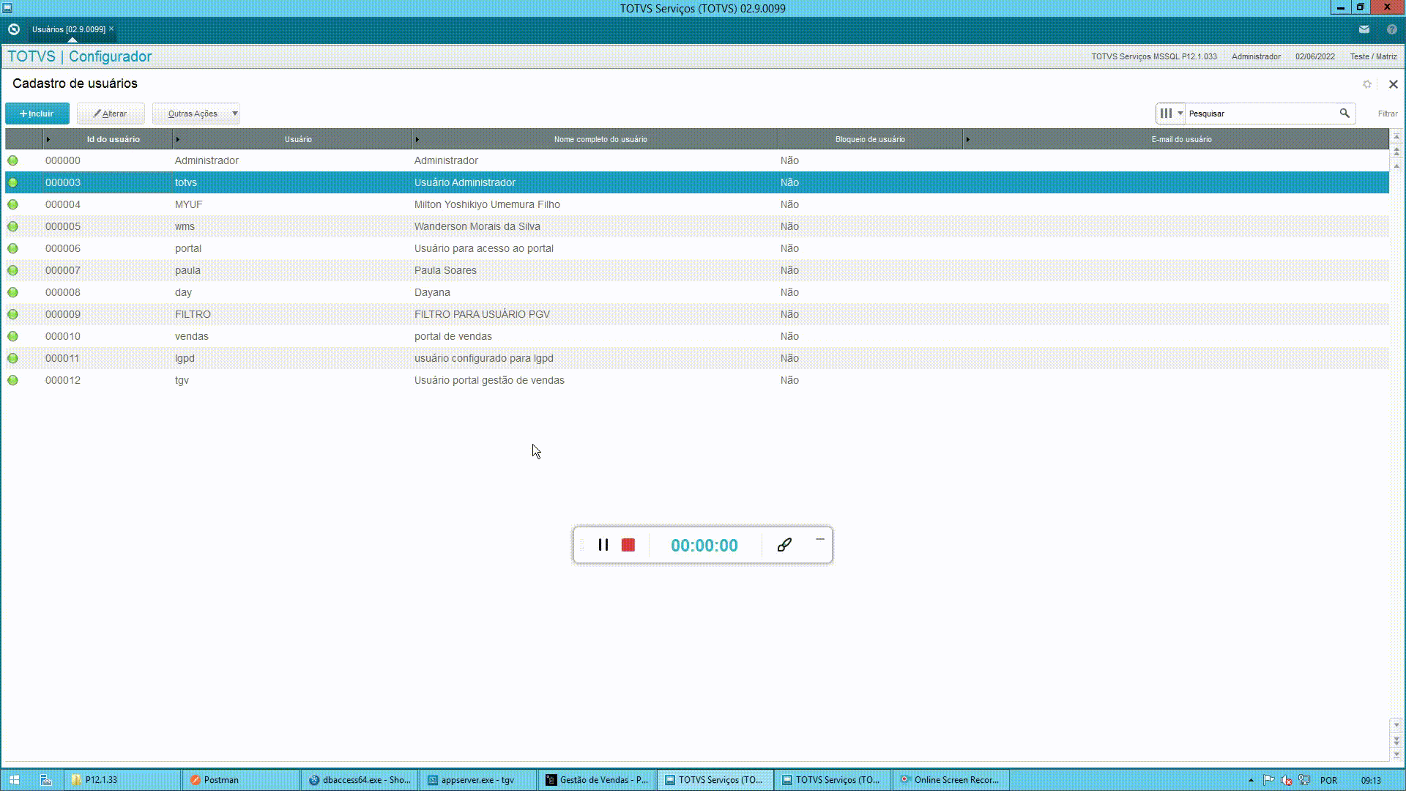Screen dimensions: 1406x791
Task: Select the Paula Soares row
Action: pos(696,270)
